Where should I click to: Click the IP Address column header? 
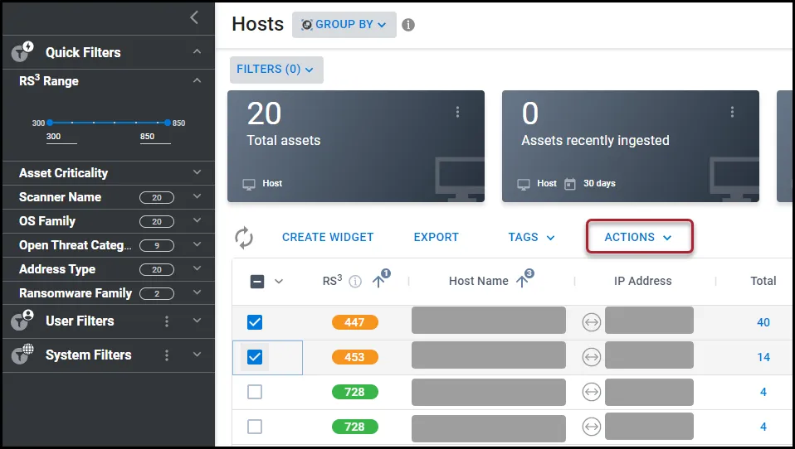tap(642, 281)
